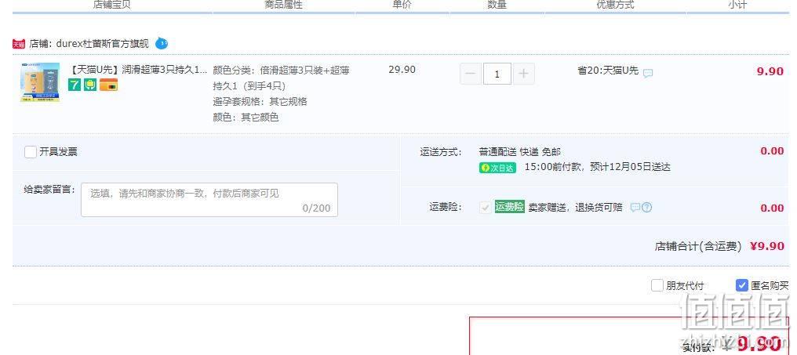Open the comment icon beside 省20:天猫U先

(x=648, y=73)
